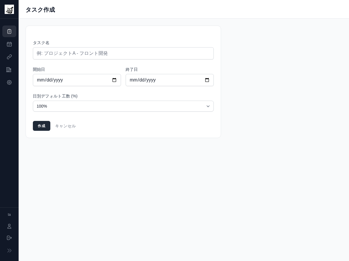Click the link icon in the sidebar
349x261 pixels.
[x=9, y=57]
